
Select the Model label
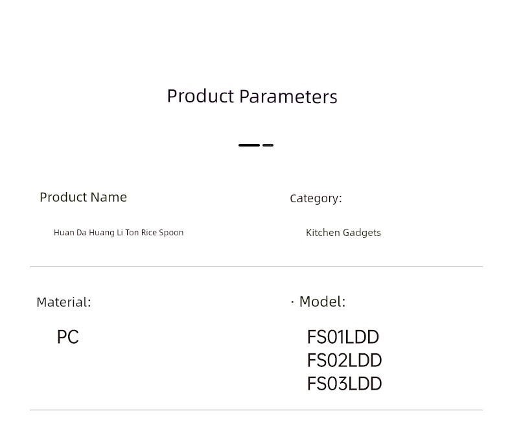[322, 301]
